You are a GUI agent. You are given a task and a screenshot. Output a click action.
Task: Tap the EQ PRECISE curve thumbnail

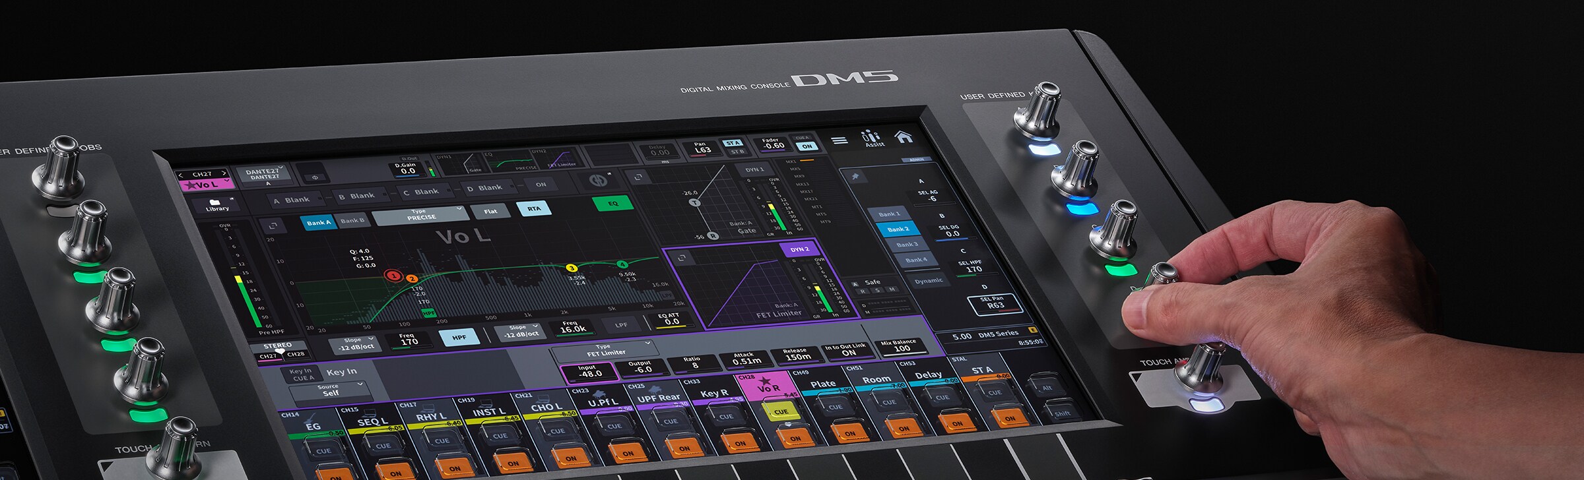[x=511, y=160]
